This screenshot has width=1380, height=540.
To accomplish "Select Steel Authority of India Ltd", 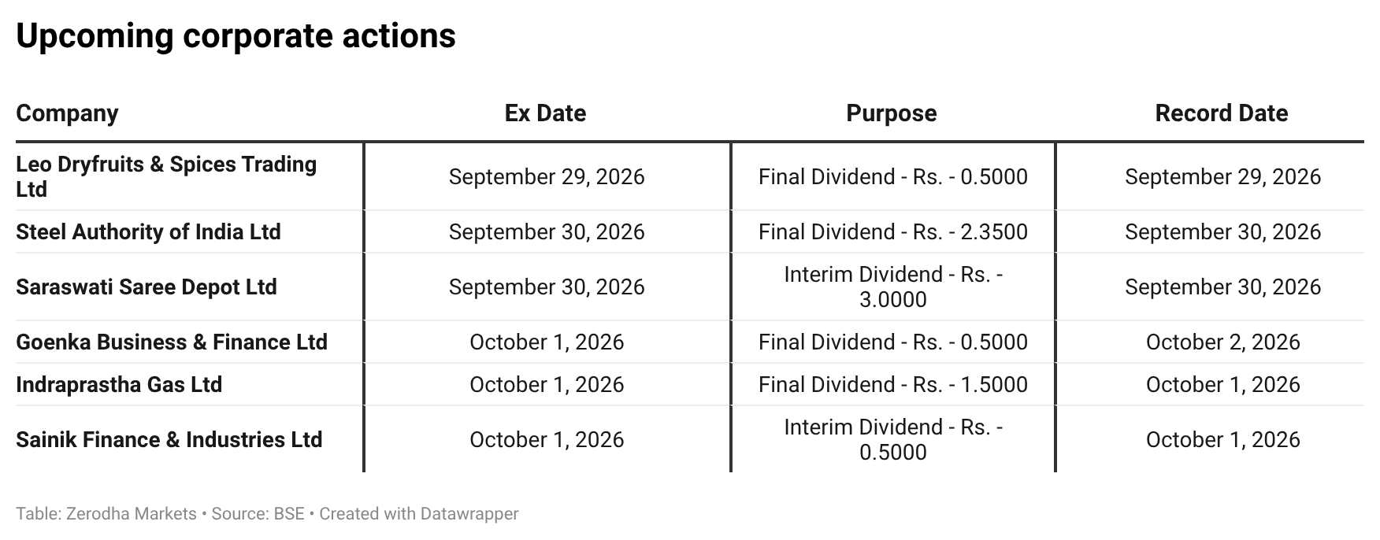I will [148, 231].
